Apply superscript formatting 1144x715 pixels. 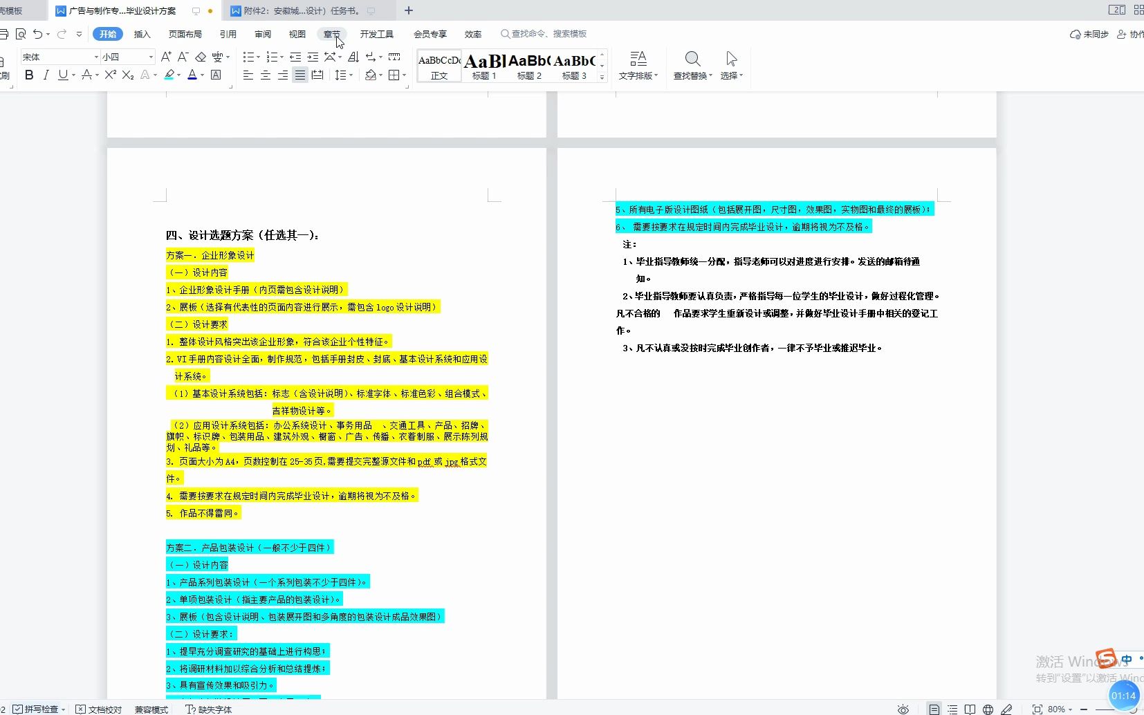pyautogui.click(x=110, y=75)
